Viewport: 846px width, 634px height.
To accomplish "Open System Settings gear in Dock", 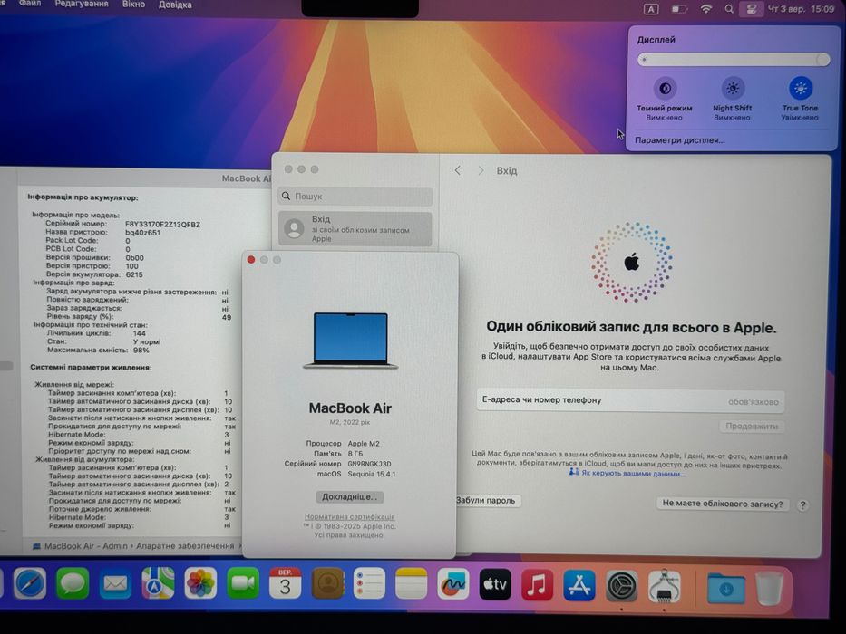I will tap(621, 586).
